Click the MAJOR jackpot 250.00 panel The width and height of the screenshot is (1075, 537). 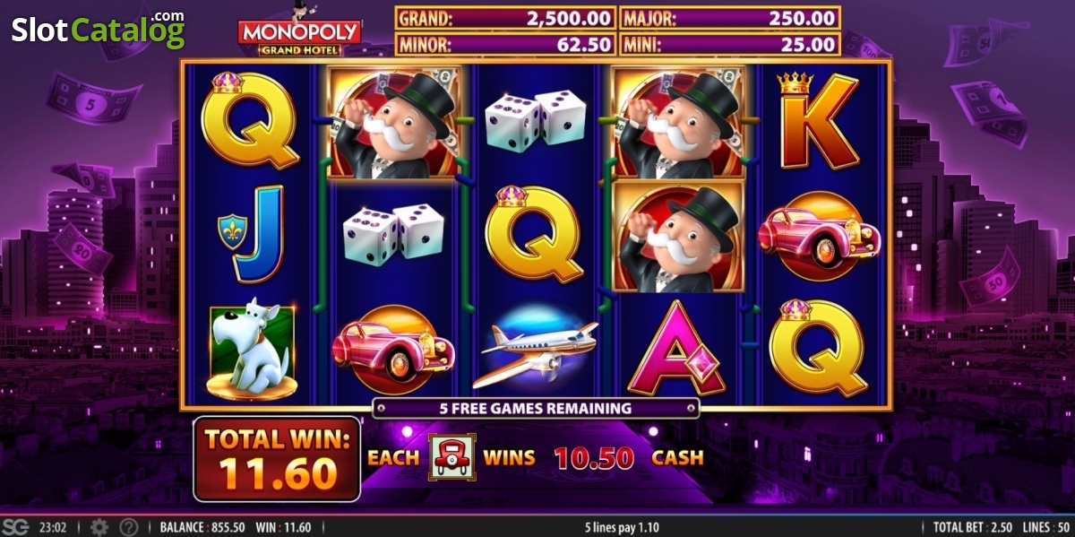(x=729, y=18)
